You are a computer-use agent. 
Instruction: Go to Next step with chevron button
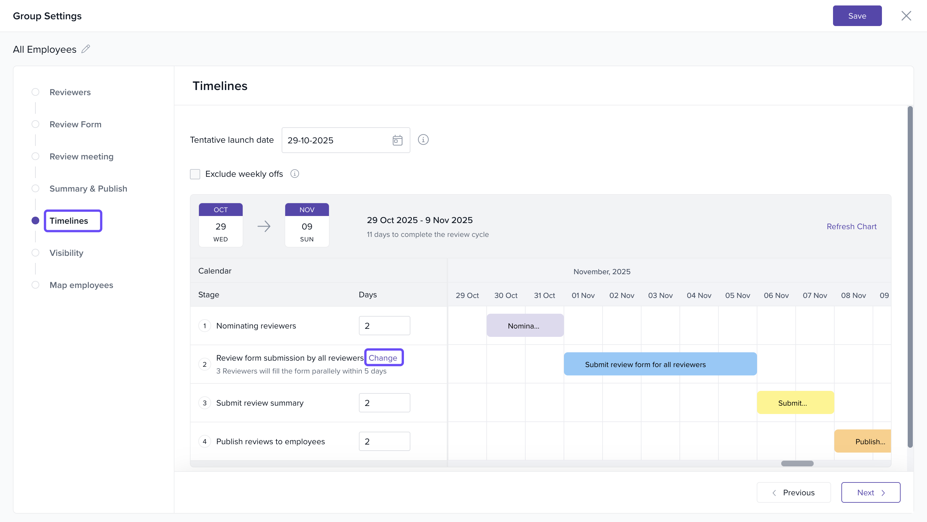[x=870, y=492]
